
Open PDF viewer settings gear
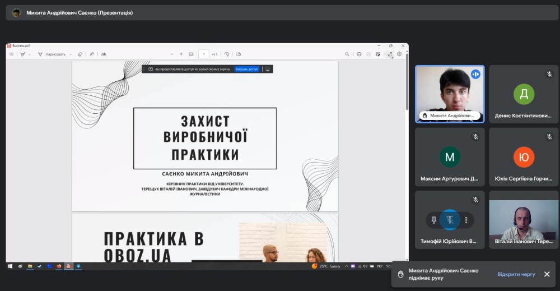pos(399,54)
